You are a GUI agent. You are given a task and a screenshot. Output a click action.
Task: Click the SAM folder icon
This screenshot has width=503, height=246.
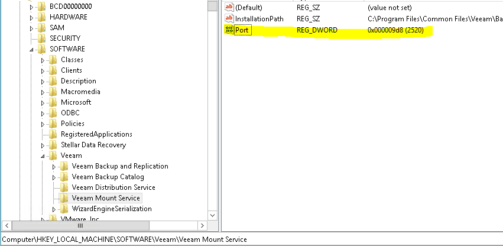[x=42, y=28]
